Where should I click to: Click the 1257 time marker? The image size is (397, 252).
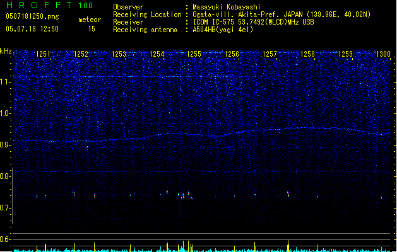pyautogui.click(x=270, y=55)
